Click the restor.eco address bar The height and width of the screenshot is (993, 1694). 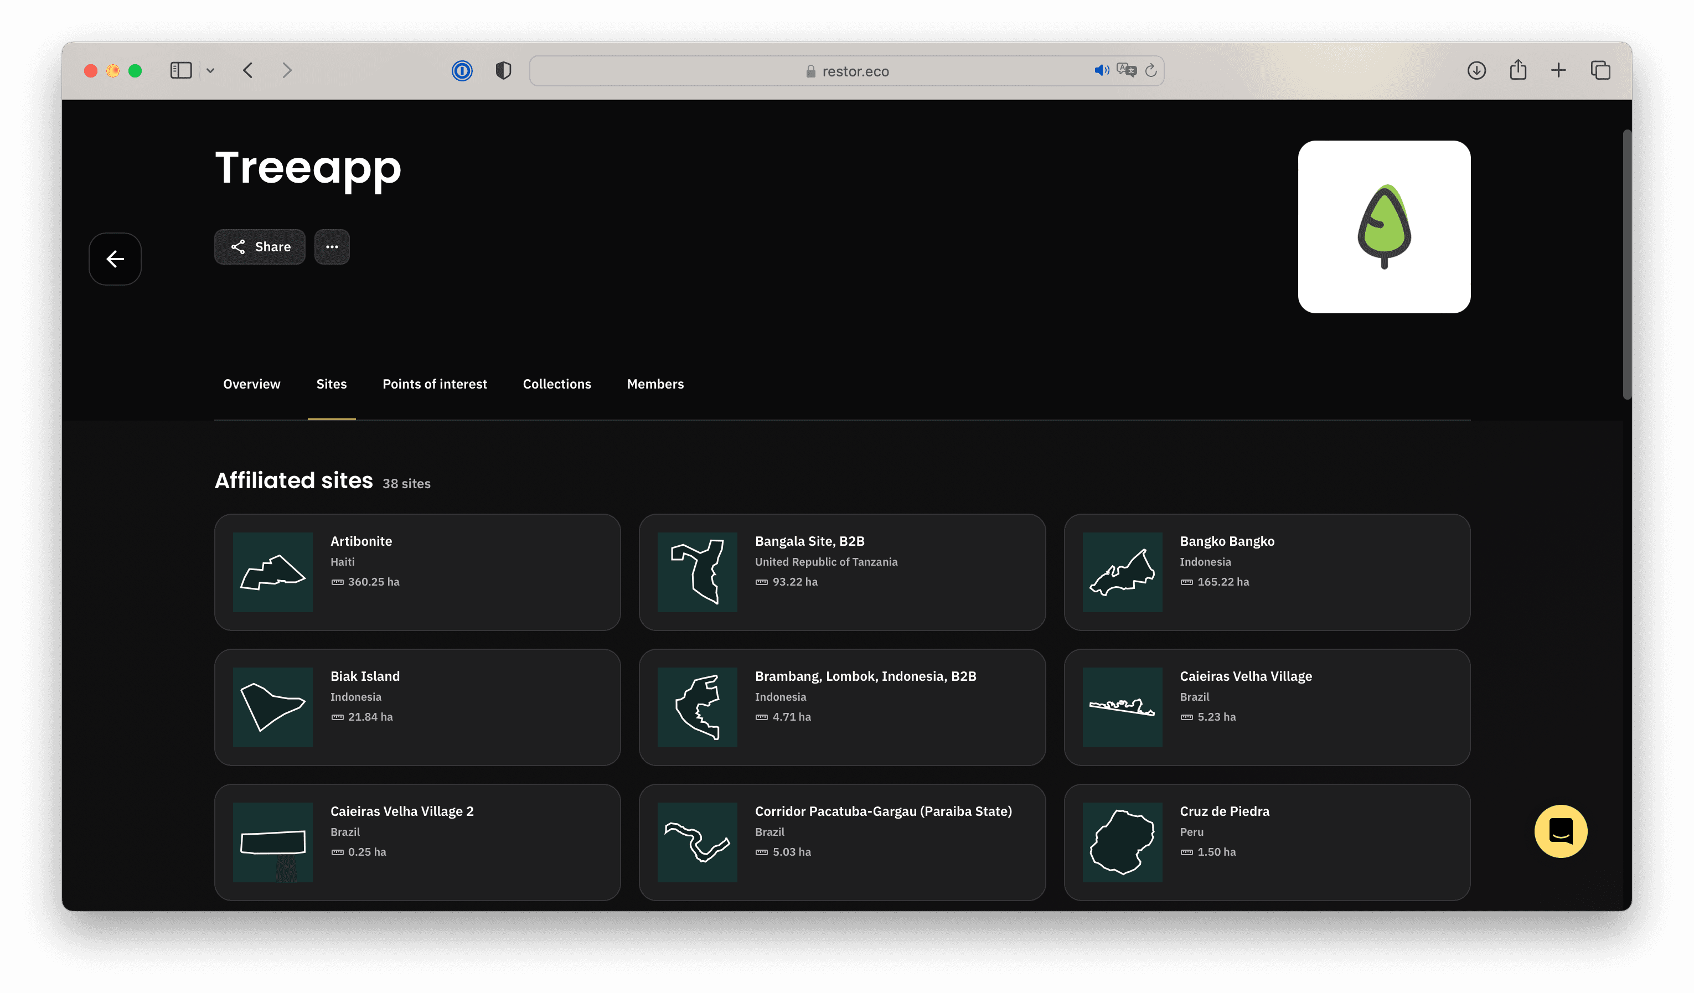(846, 71)
